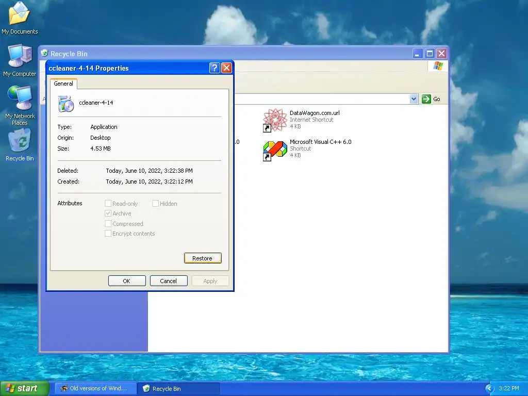Click the green Go arrow icon
This screenshot has width=528, height=396.
pyautogui.click(x=426, y=98)
